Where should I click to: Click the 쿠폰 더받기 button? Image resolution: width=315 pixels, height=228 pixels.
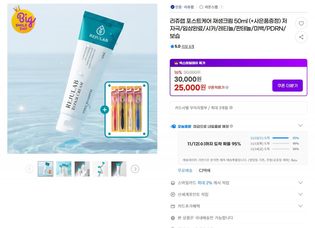[x=288, y=86]
